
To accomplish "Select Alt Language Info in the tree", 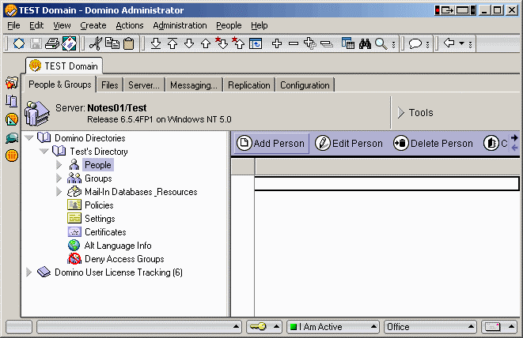I will point(118,246).
